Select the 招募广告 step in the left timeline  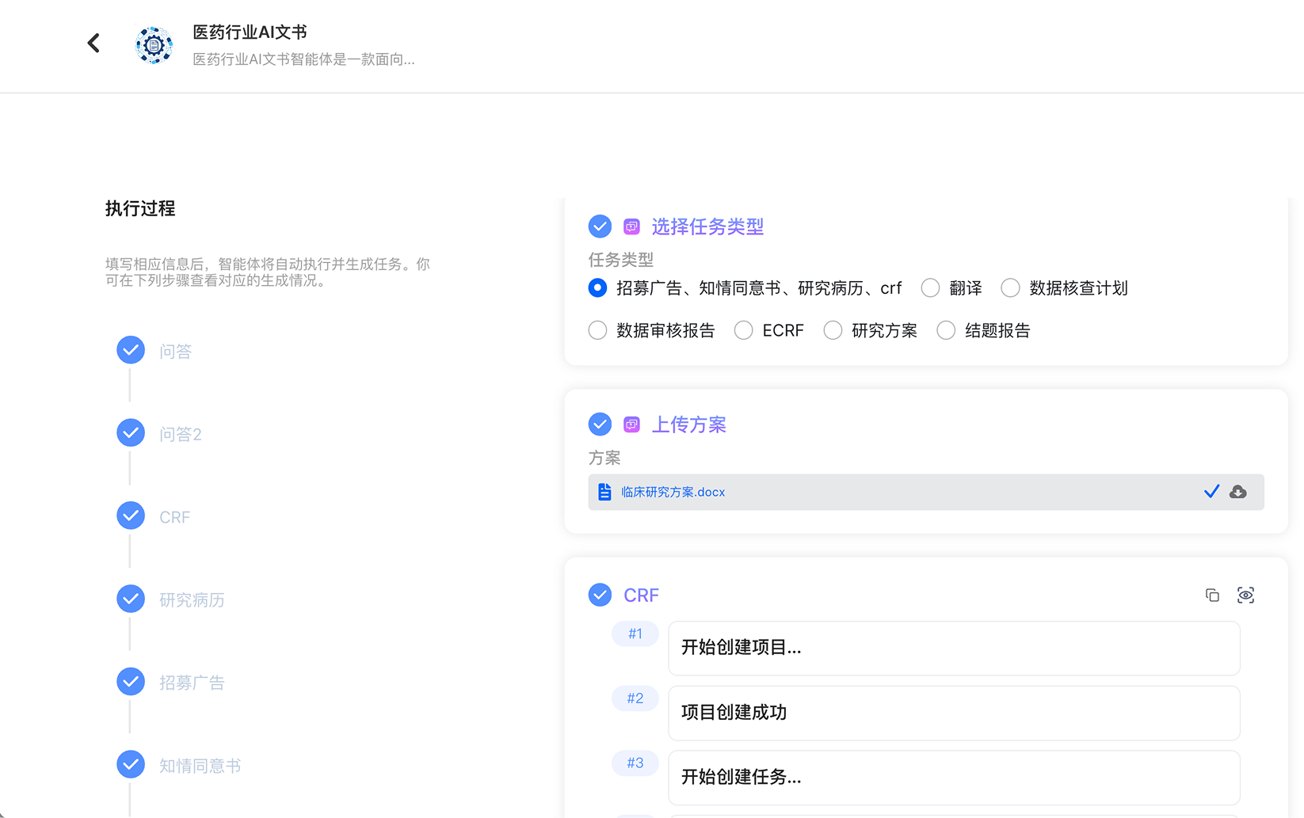pos(192,682)
